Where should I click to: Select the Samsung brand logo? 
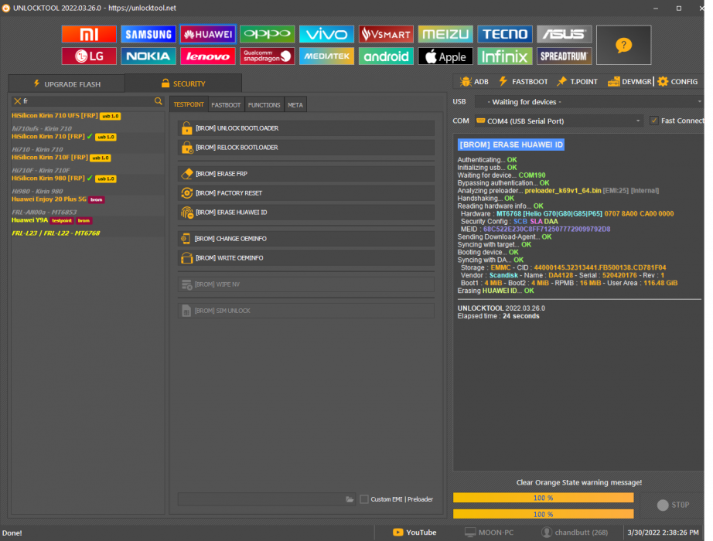point(148,34)
